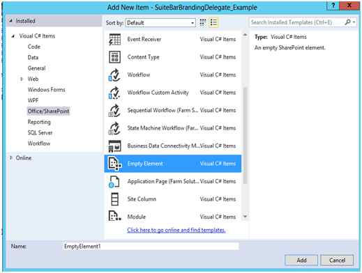Close the Add New Item dialog
The width and height of the screenshot is (362, 273).
[x=349, y=6]
